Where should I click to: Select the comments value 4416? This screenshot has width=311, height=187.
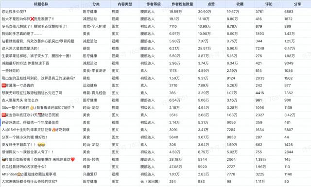(x=260, y=93)
